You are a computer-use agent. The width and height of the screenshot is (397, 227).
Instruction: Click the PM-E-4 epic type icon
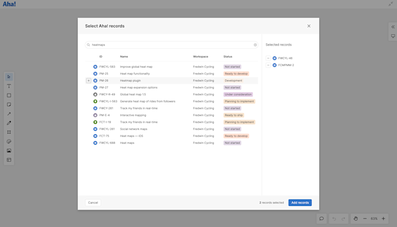click(x=95, y=115)
